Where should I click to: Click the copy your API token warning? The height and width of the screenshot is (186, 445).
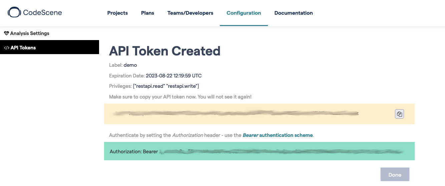(180, 97)
